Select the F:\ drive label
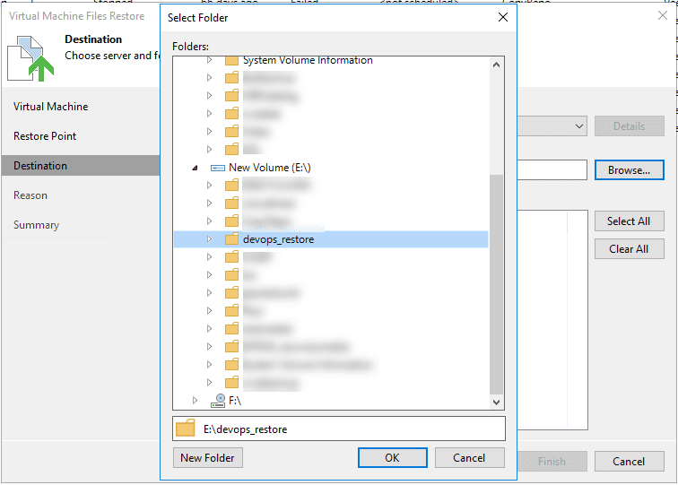The width and height of the screenshot is (678, 485). [x=235, y=401]
